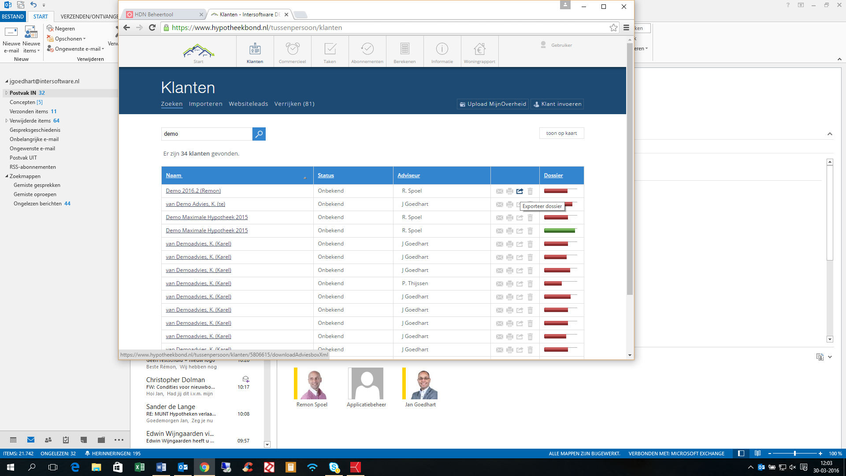Open the Ongewenste e-mail dropdown

tap(103, 49)
